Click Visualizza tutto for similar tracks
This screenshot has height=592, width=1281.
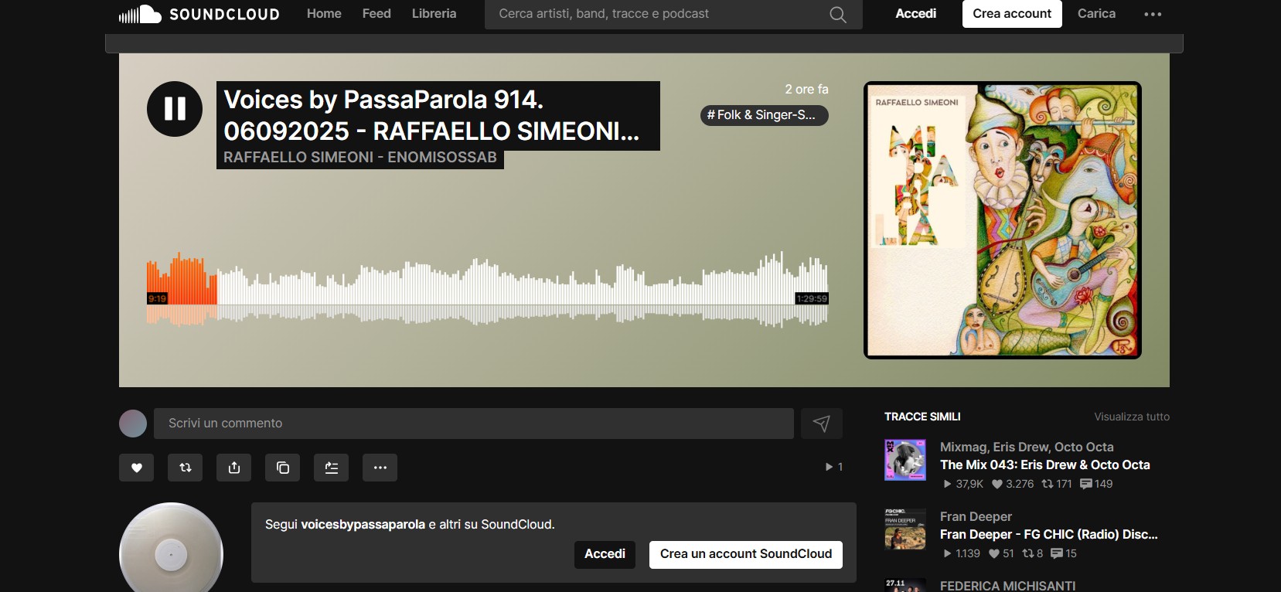(1132, 417)
